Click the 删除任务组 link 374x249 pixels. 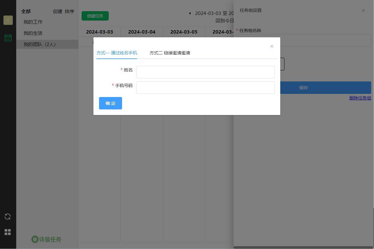coord(360,98)
